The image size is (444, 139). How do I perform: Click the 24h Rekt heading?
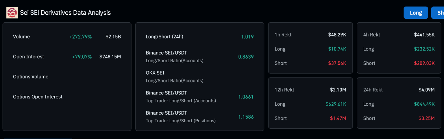(373, 90)
